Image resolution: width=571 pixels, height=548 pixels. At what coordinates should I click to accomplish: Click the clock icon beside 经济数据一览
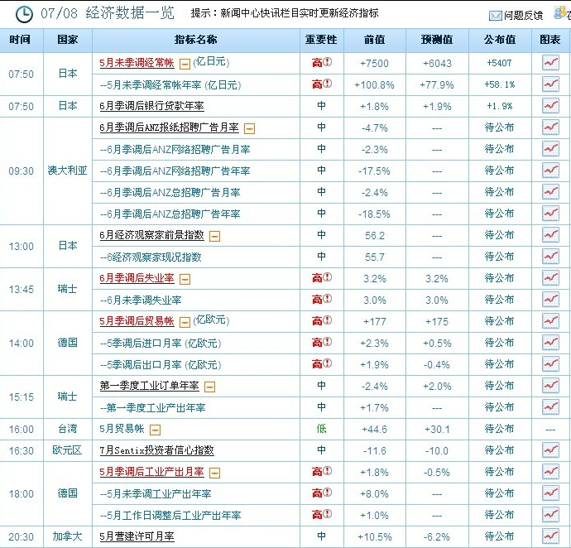[x=24, y=15]
